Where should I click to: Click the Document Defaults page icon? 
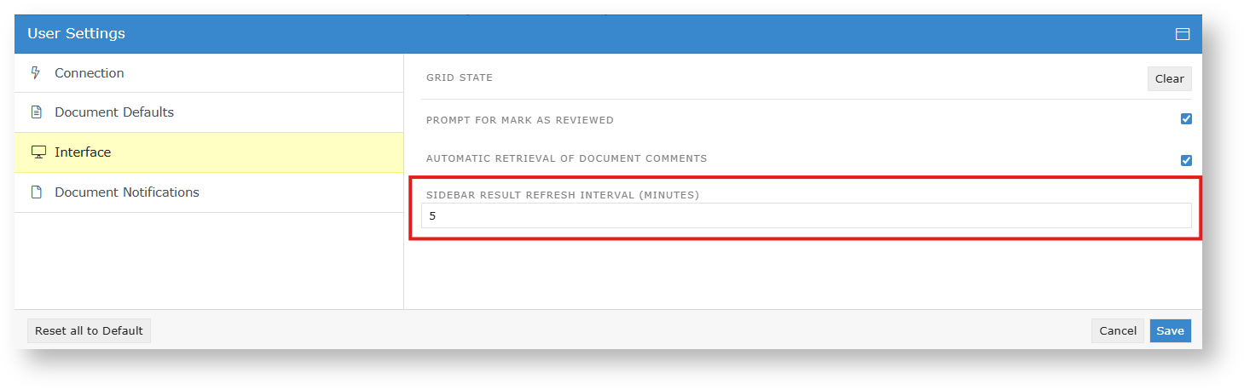point(36,112)
